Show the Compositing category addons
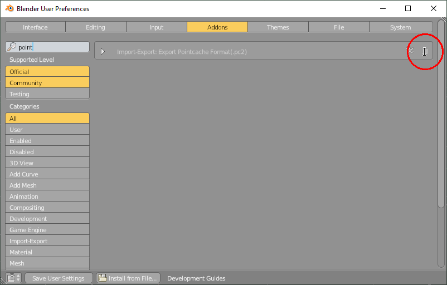This screenshot has height=285, width=447. point(47,207)
